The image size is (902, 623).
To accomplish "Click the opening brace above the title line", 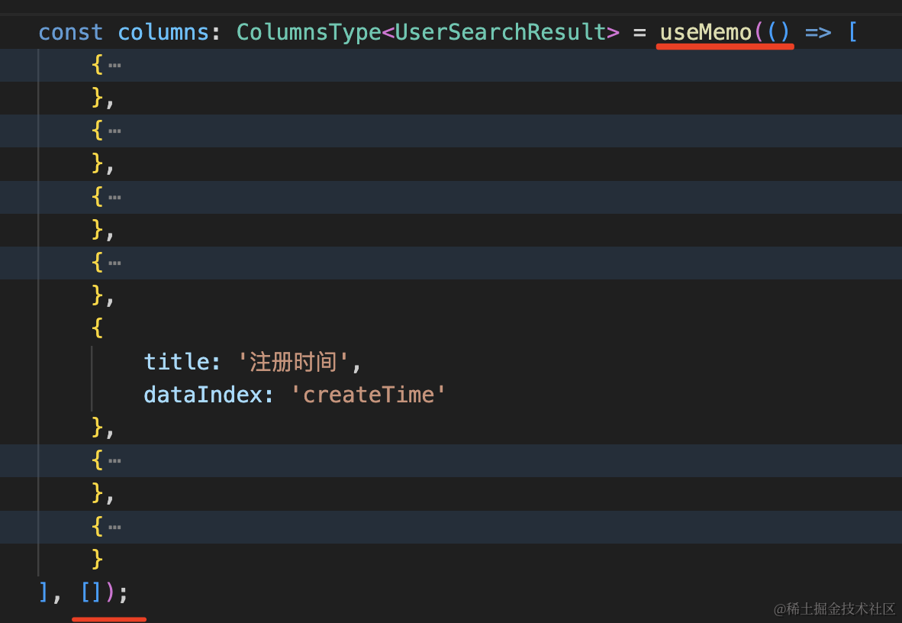I will point(97,329).
